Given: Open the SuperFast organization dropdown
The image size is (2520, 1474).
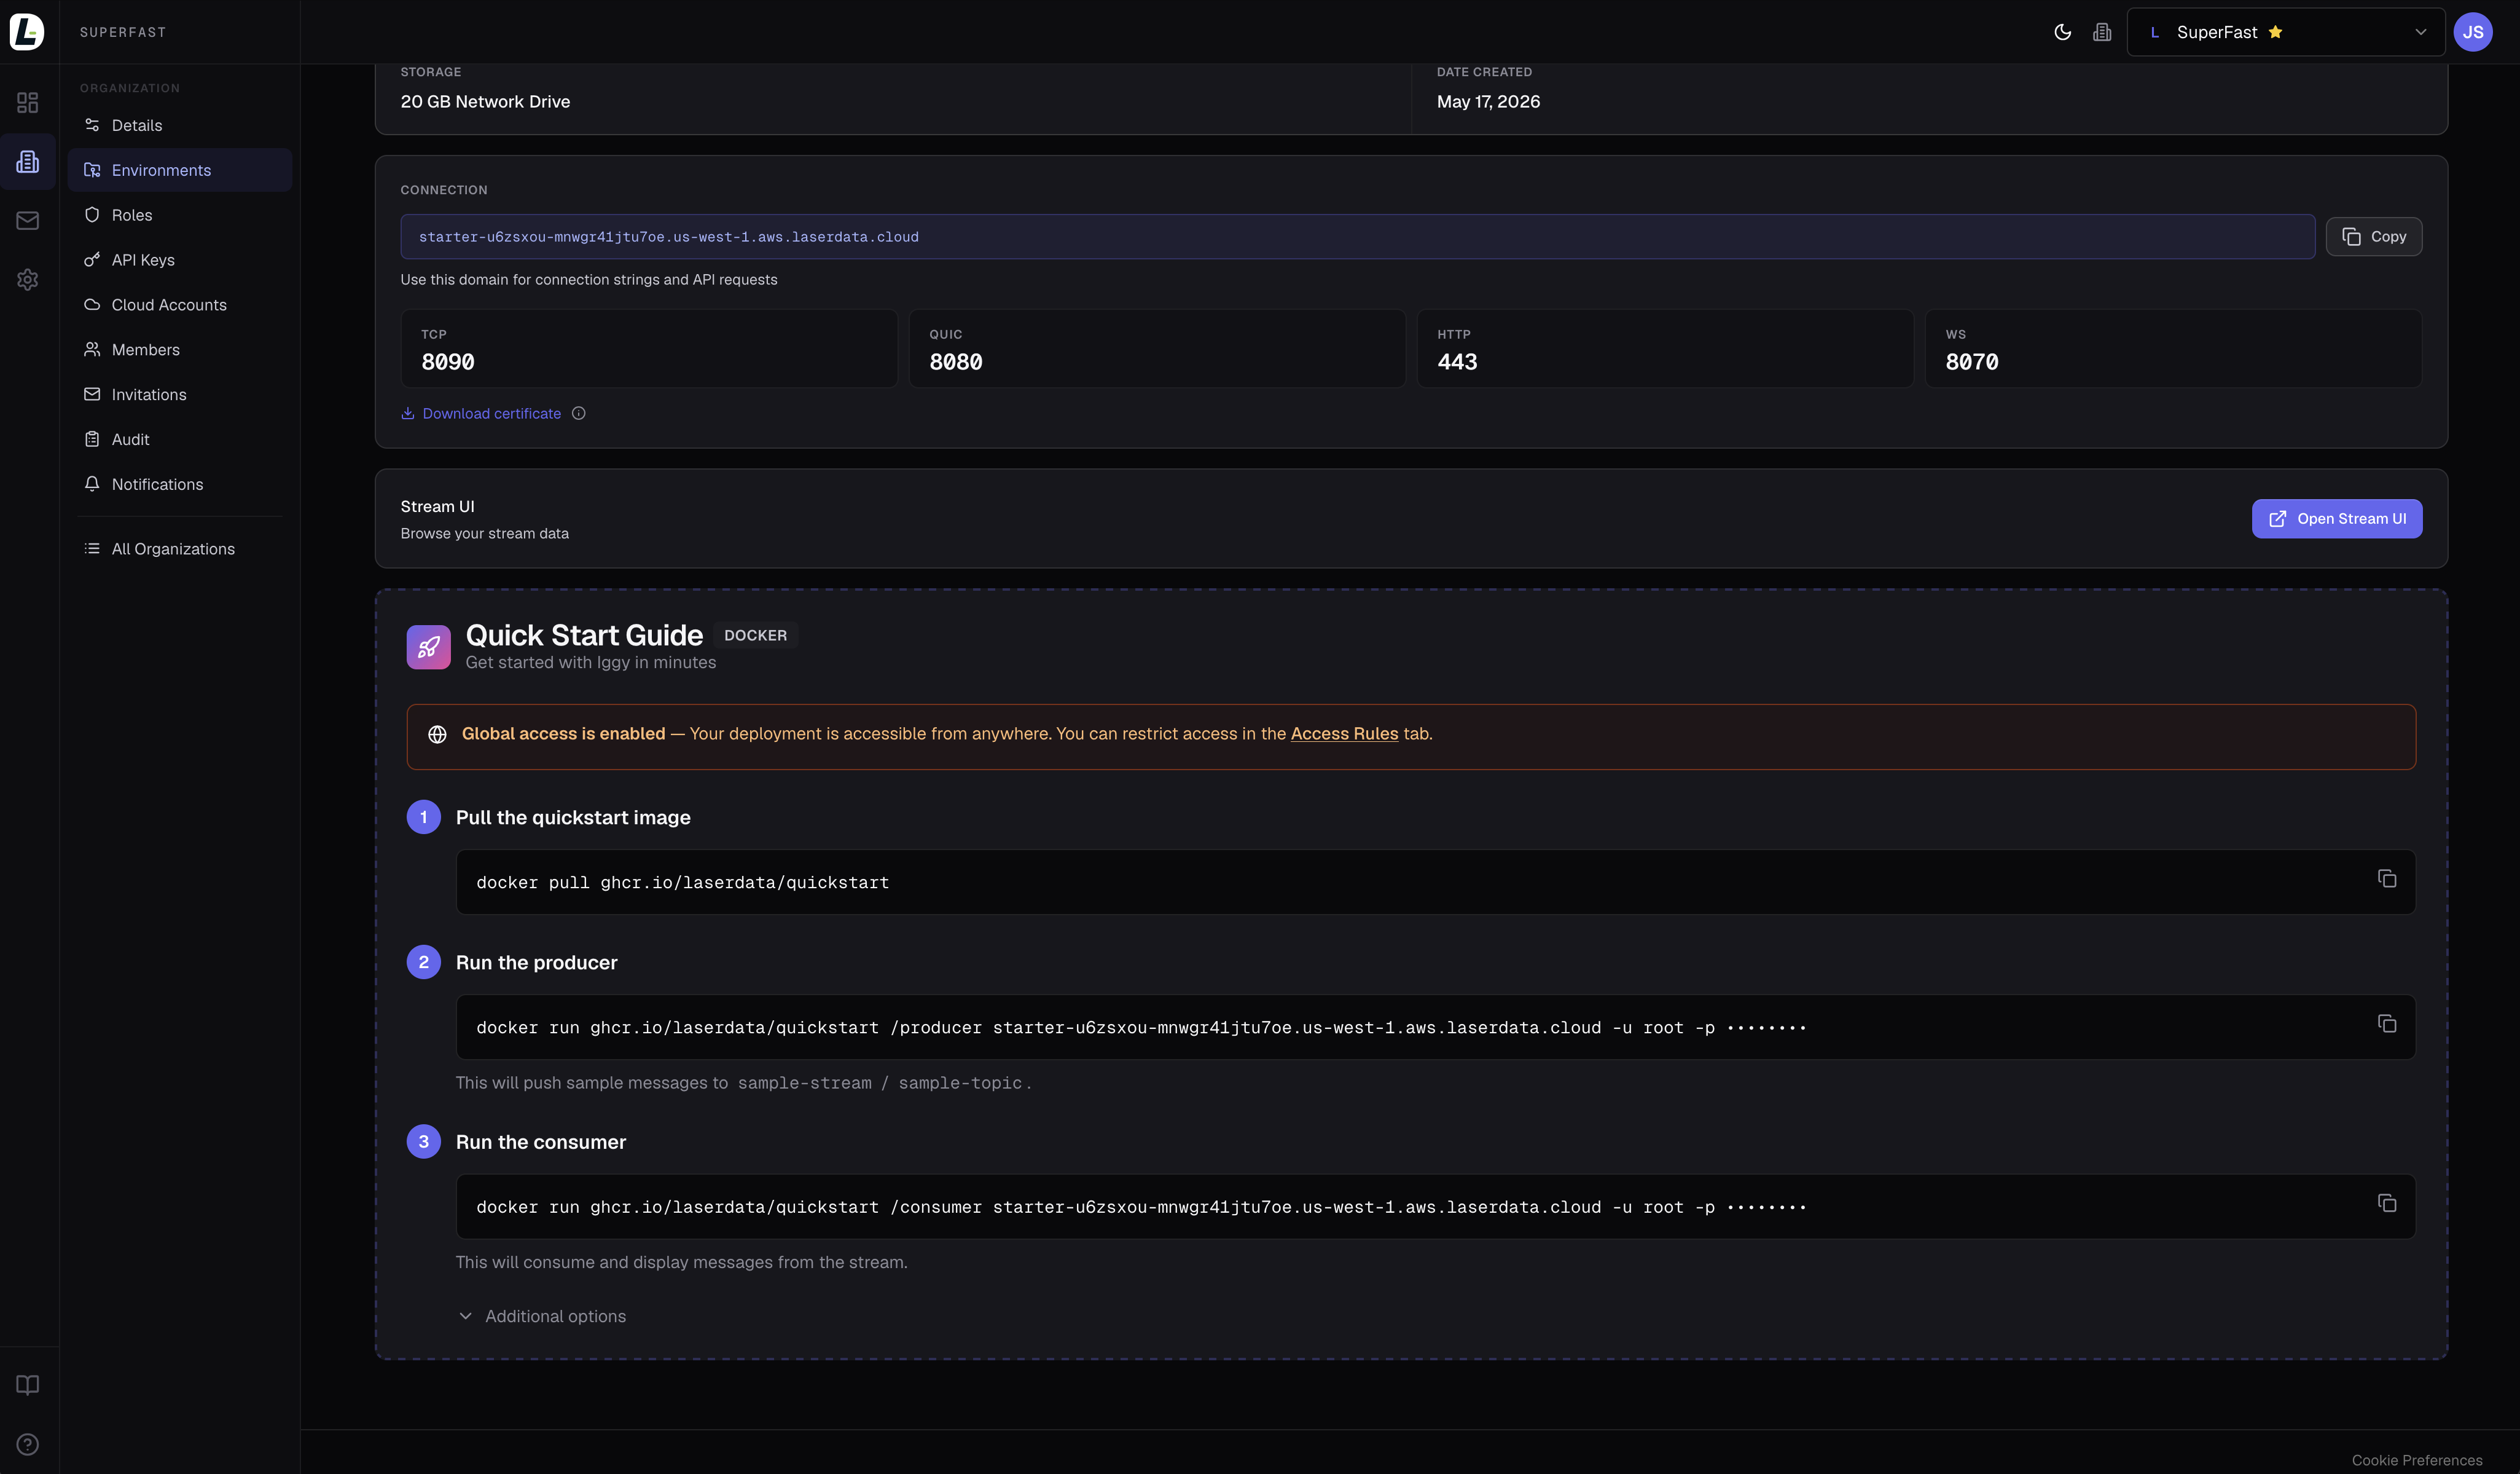Looking at the screenshot, I should coord(2286,32).
